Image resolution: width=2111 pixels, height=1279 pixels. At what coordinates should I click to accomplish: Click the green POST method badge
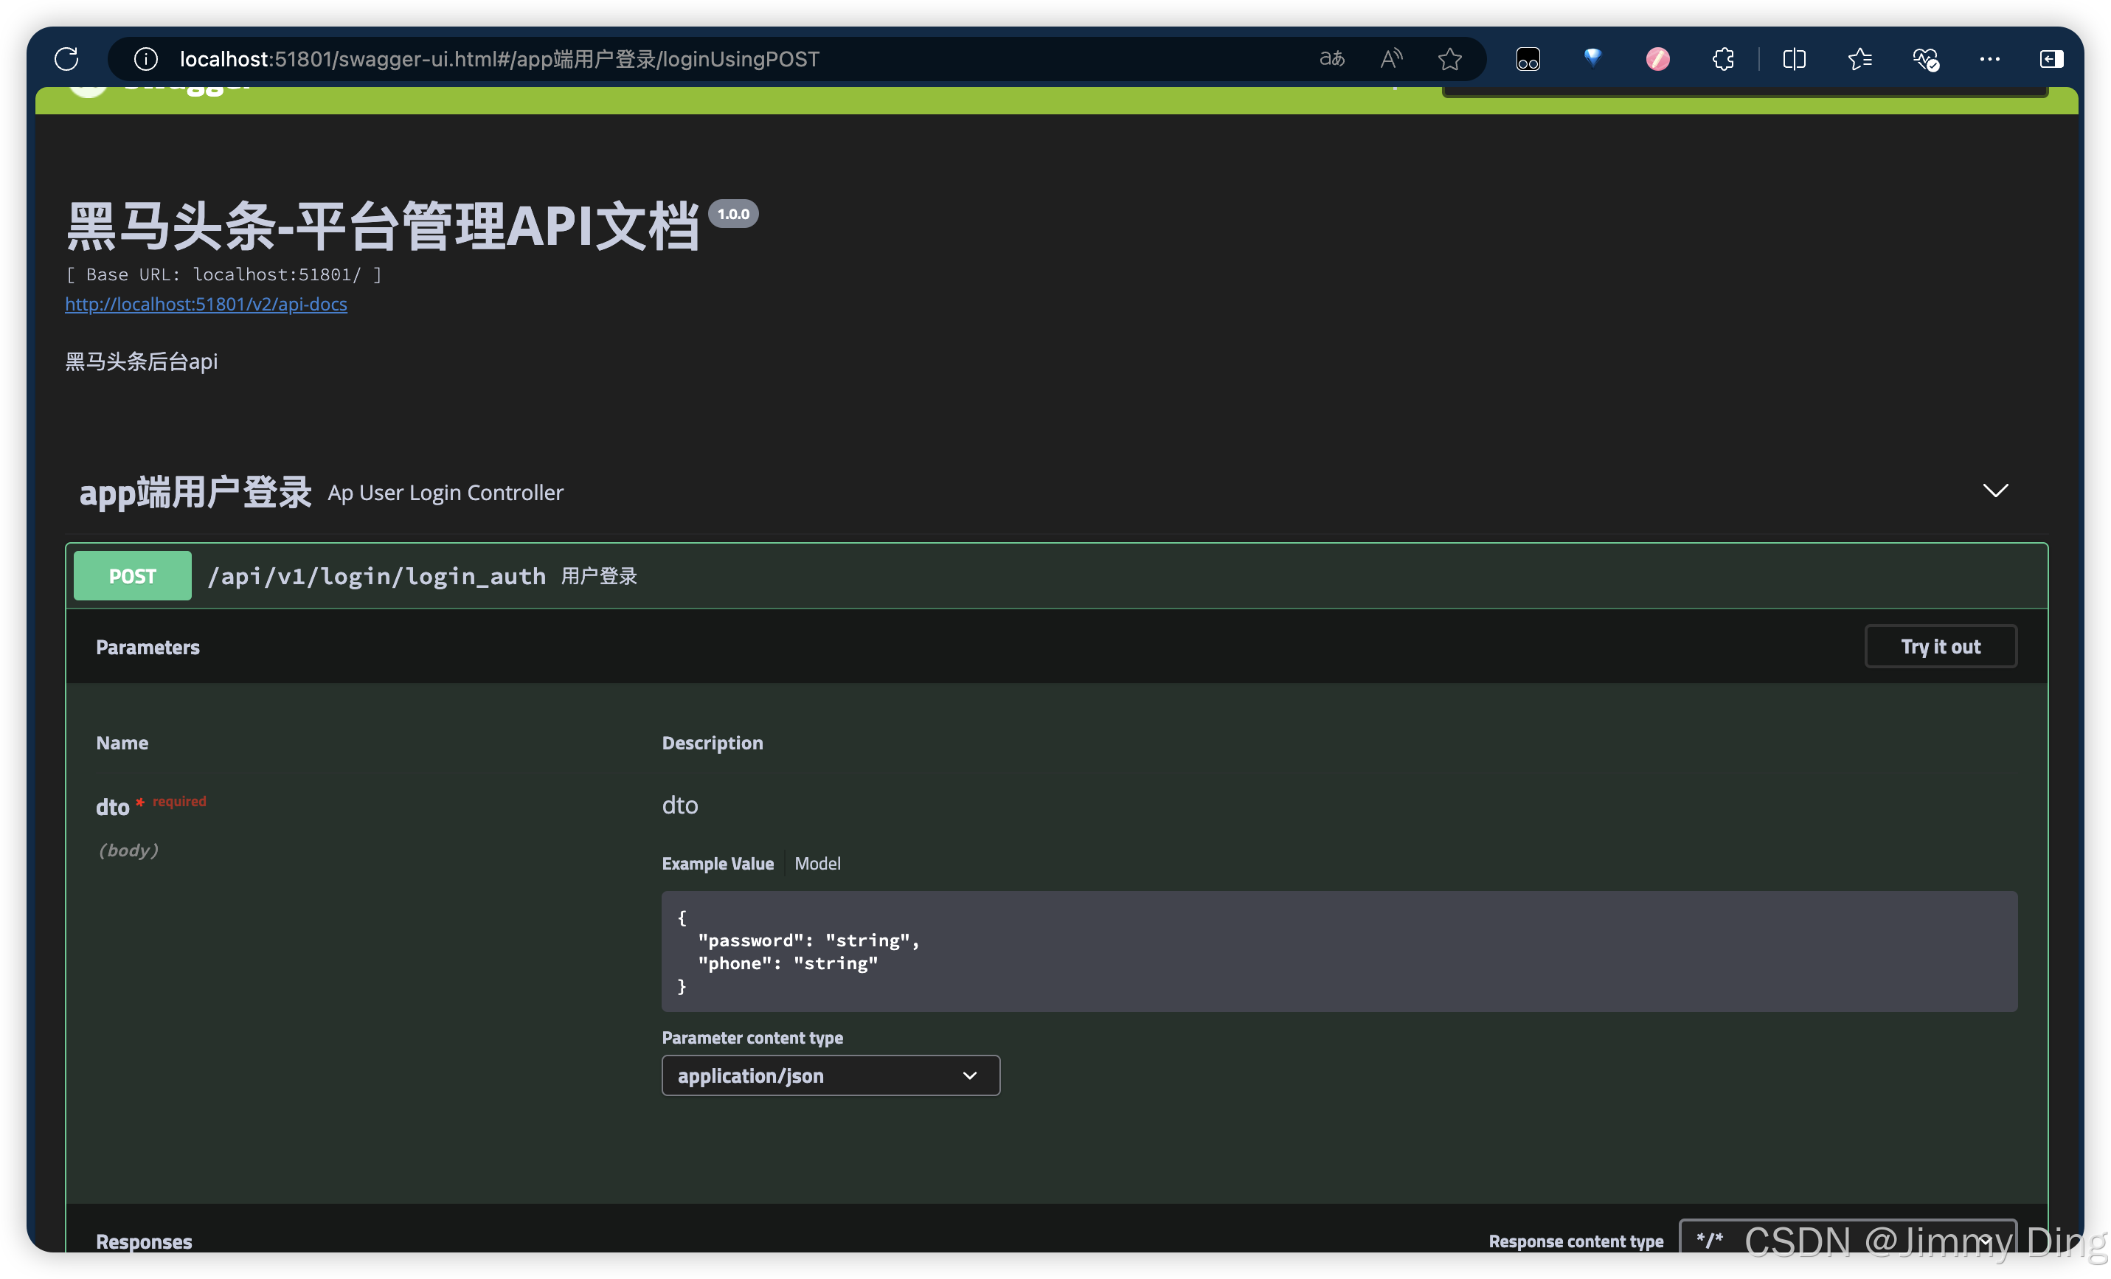(133, 575)
